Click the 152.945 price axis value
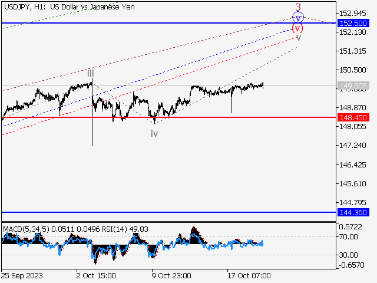This screenshot has height=283, width=377. 352,13
